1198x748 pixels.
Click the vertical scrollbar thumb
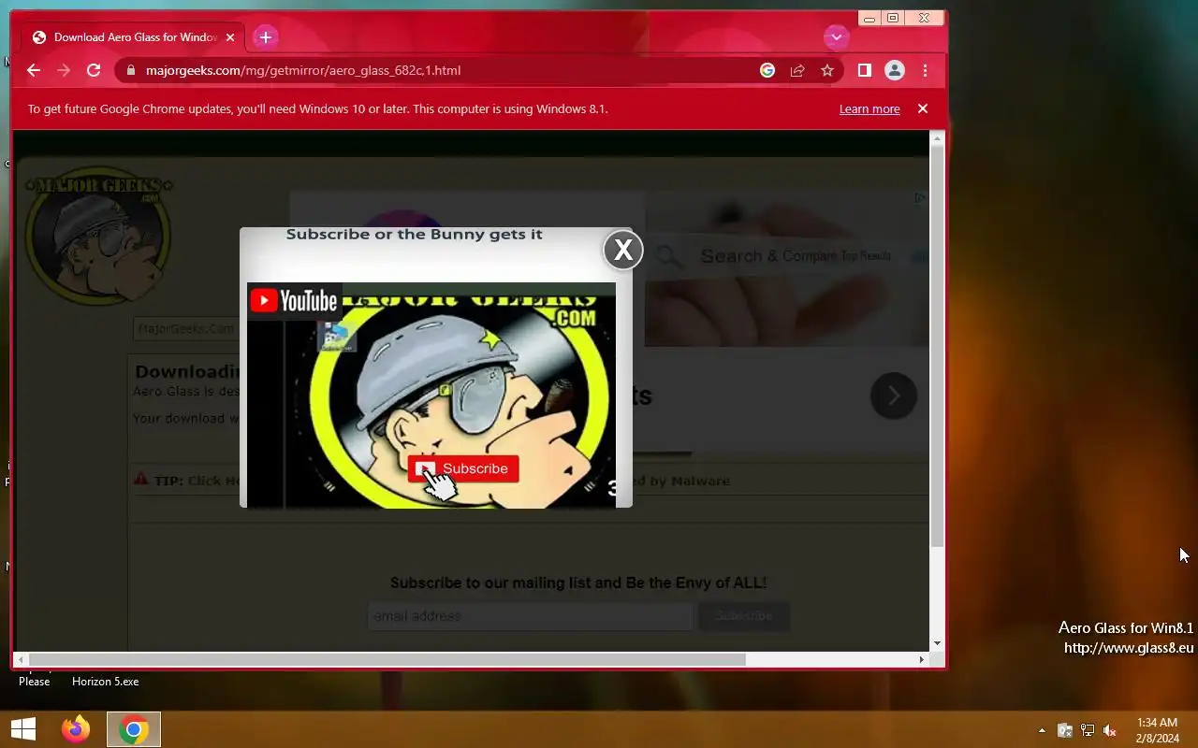(x=938, y=345)
